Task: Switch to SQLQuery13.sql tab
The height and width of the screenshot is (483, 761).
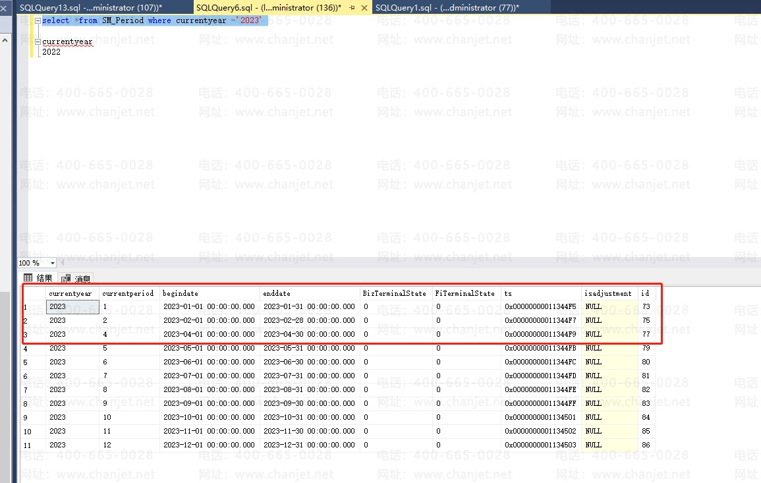Action: [x=91, y=8]
